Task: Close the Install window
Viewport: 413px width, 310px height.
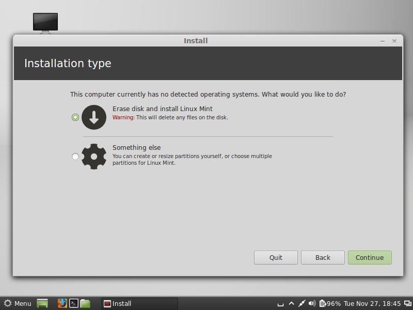Action: click(x=394, y=41)
